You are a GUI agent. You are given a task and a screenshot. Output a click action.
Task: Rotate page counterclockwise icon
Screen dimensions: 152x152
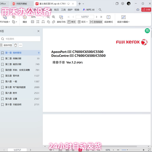tap(48, 22)
